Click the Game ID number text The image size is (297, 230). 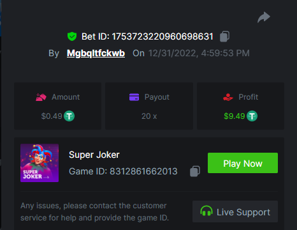point(143,171)
